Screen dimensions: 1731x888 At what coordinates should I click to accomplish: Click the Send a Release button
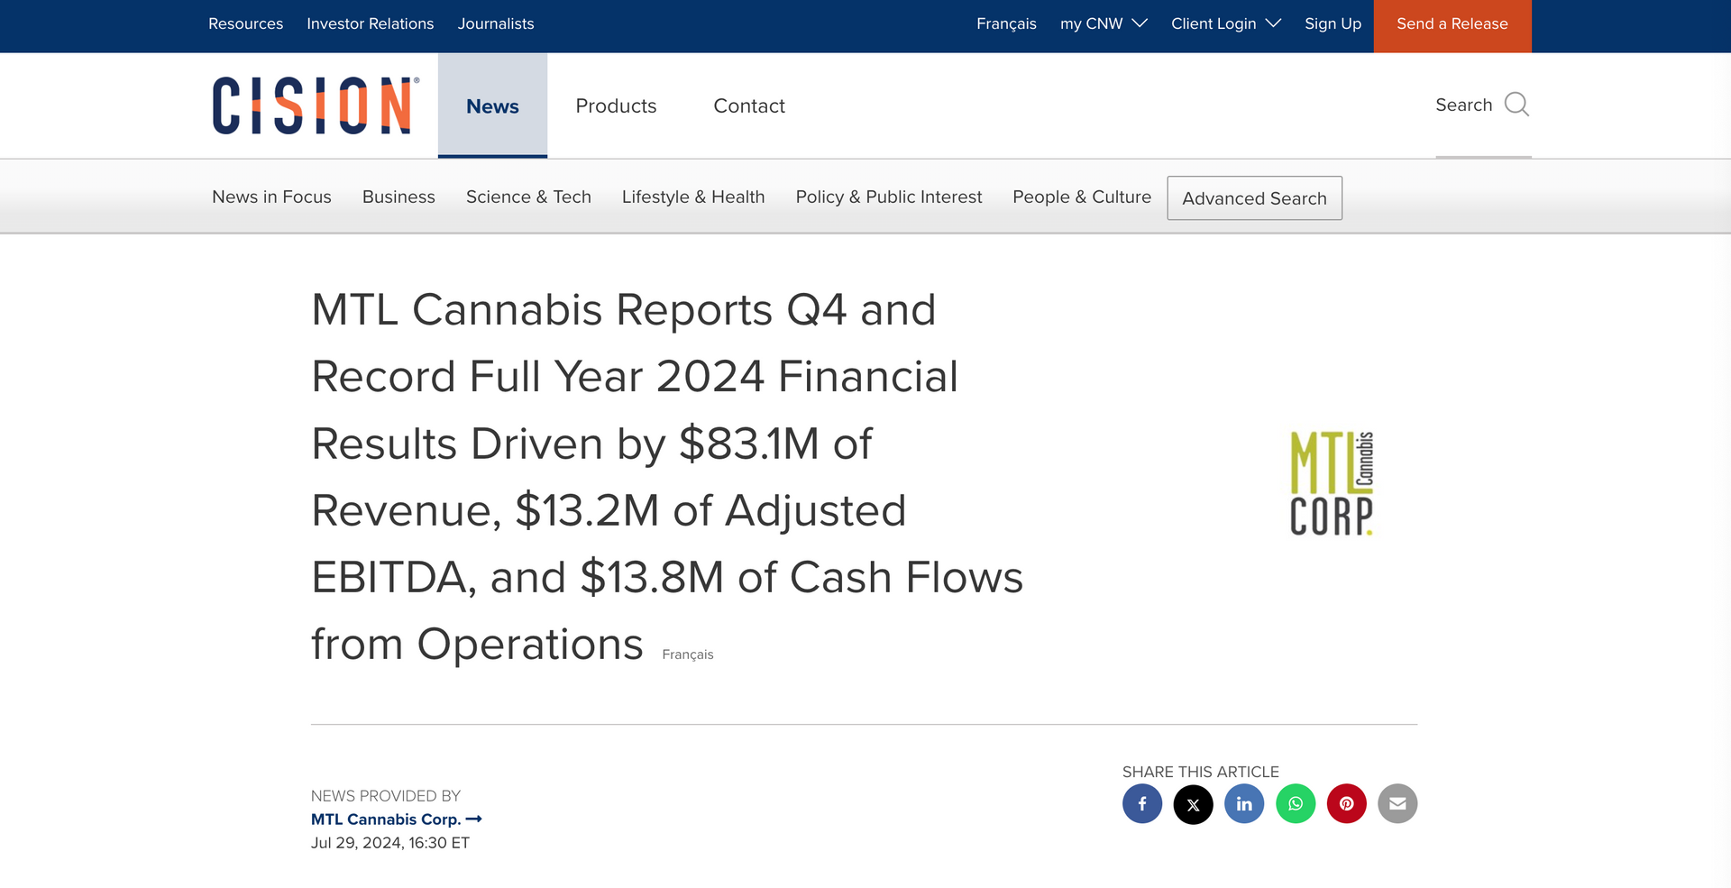tap(1452, 24)
